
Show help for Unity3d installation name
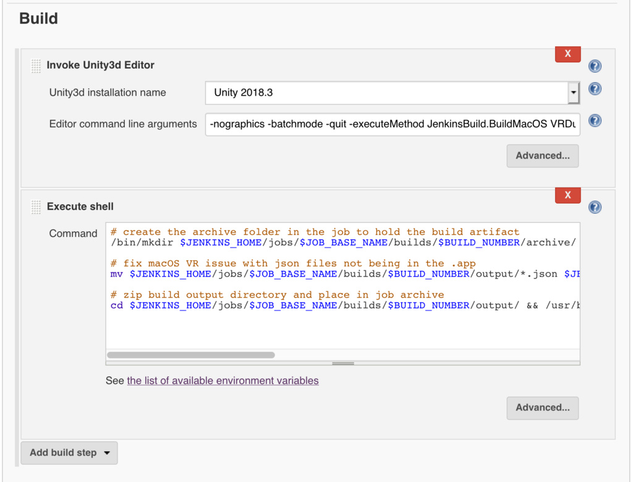click(x=595, y=89)
